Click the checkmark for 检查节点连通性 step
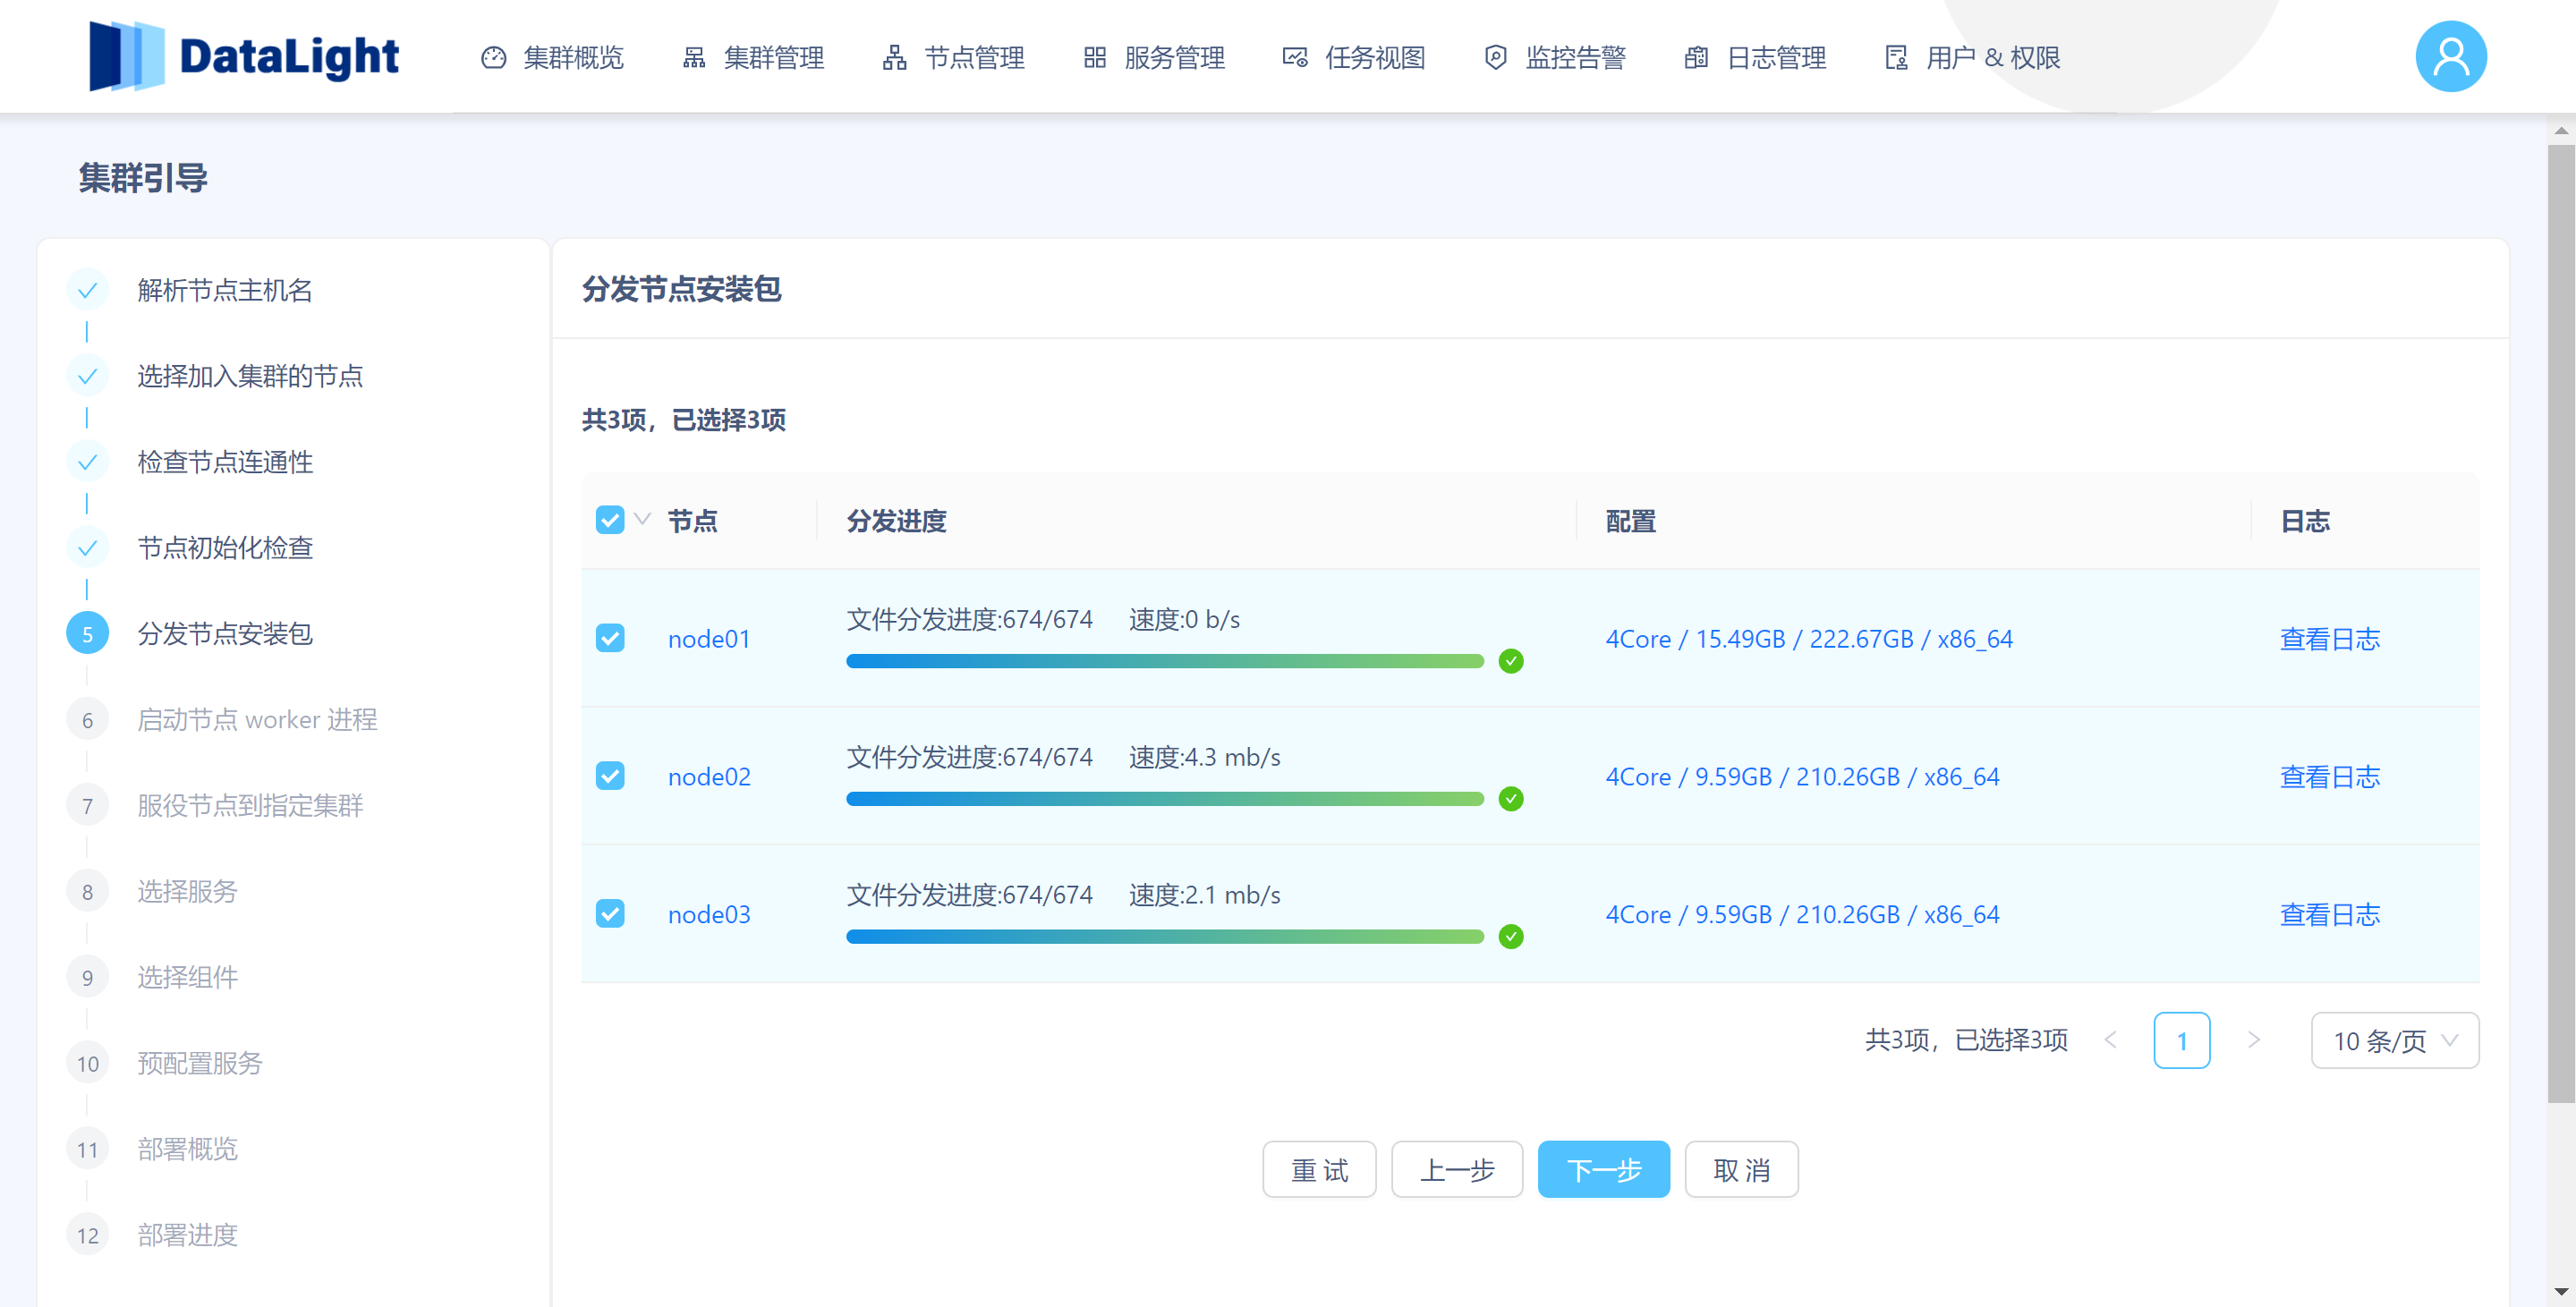Image resolution: width=2576 pixels, height=1307 pixels. pos(87,462)
